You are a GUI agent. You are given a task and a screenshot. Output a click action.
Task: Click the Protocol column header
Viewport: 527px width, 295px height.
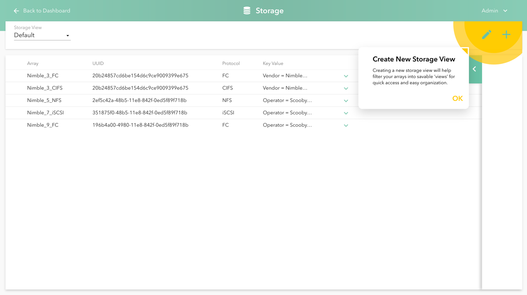click(231, 63)
